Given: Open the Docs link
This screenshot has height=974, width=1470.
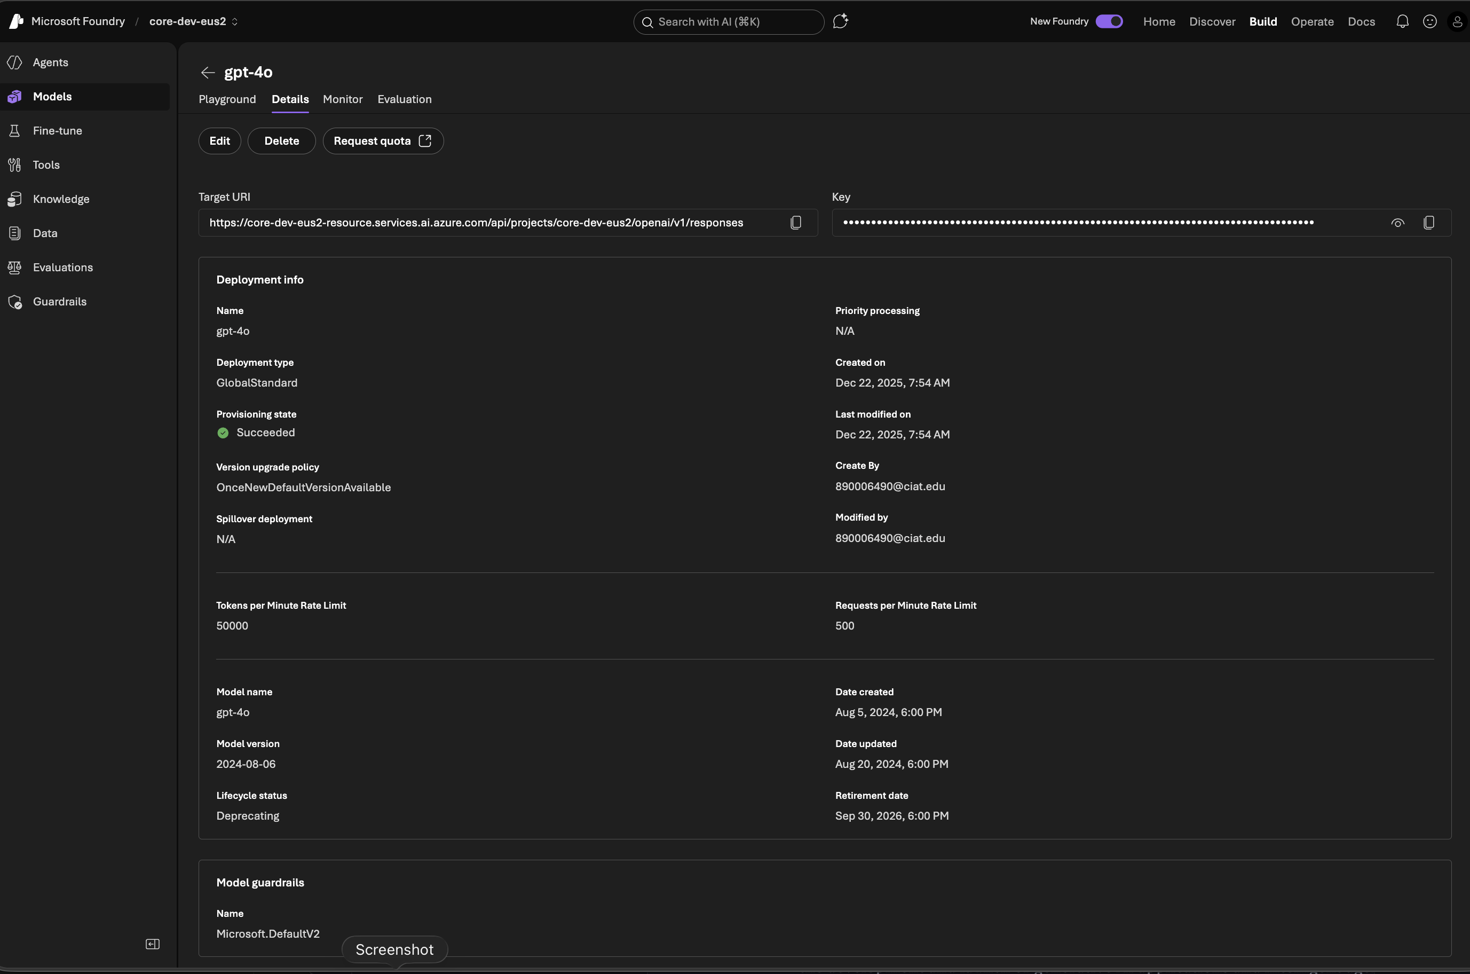Looking at the screenshot, I should click(1361, 22).
